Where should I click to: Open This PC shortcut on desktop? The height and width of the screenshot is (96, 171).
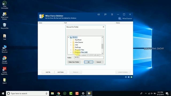click(5, 49)
